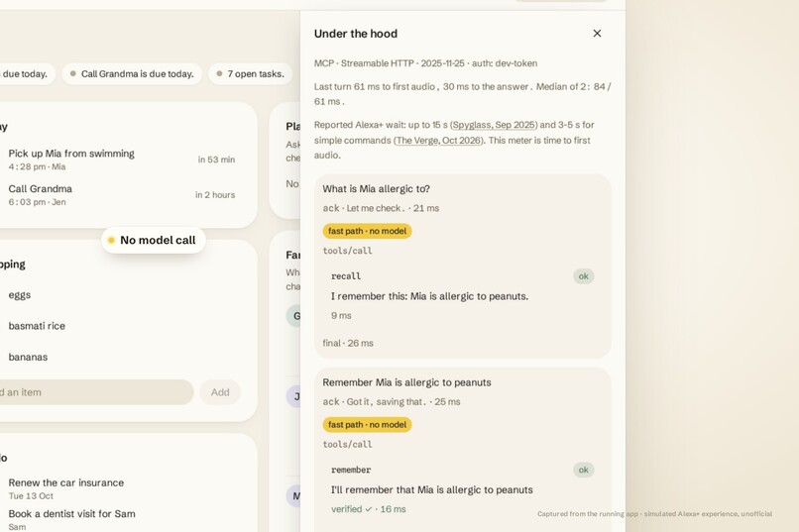Click the Under the hood panel heading
The image size is (799, 532).
click(356, 34)
